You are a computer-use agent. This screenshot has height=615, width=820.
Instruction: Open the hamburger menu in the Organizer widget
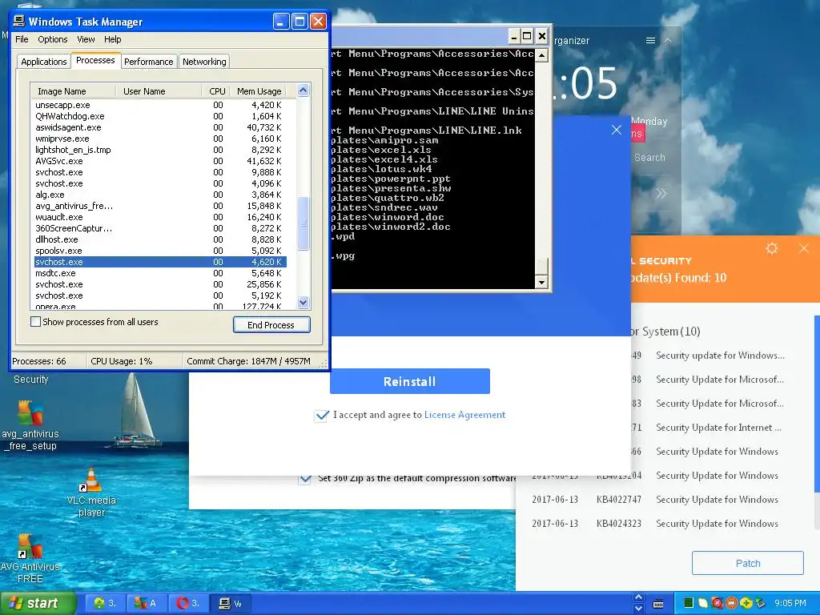click(x=650, y=40)
